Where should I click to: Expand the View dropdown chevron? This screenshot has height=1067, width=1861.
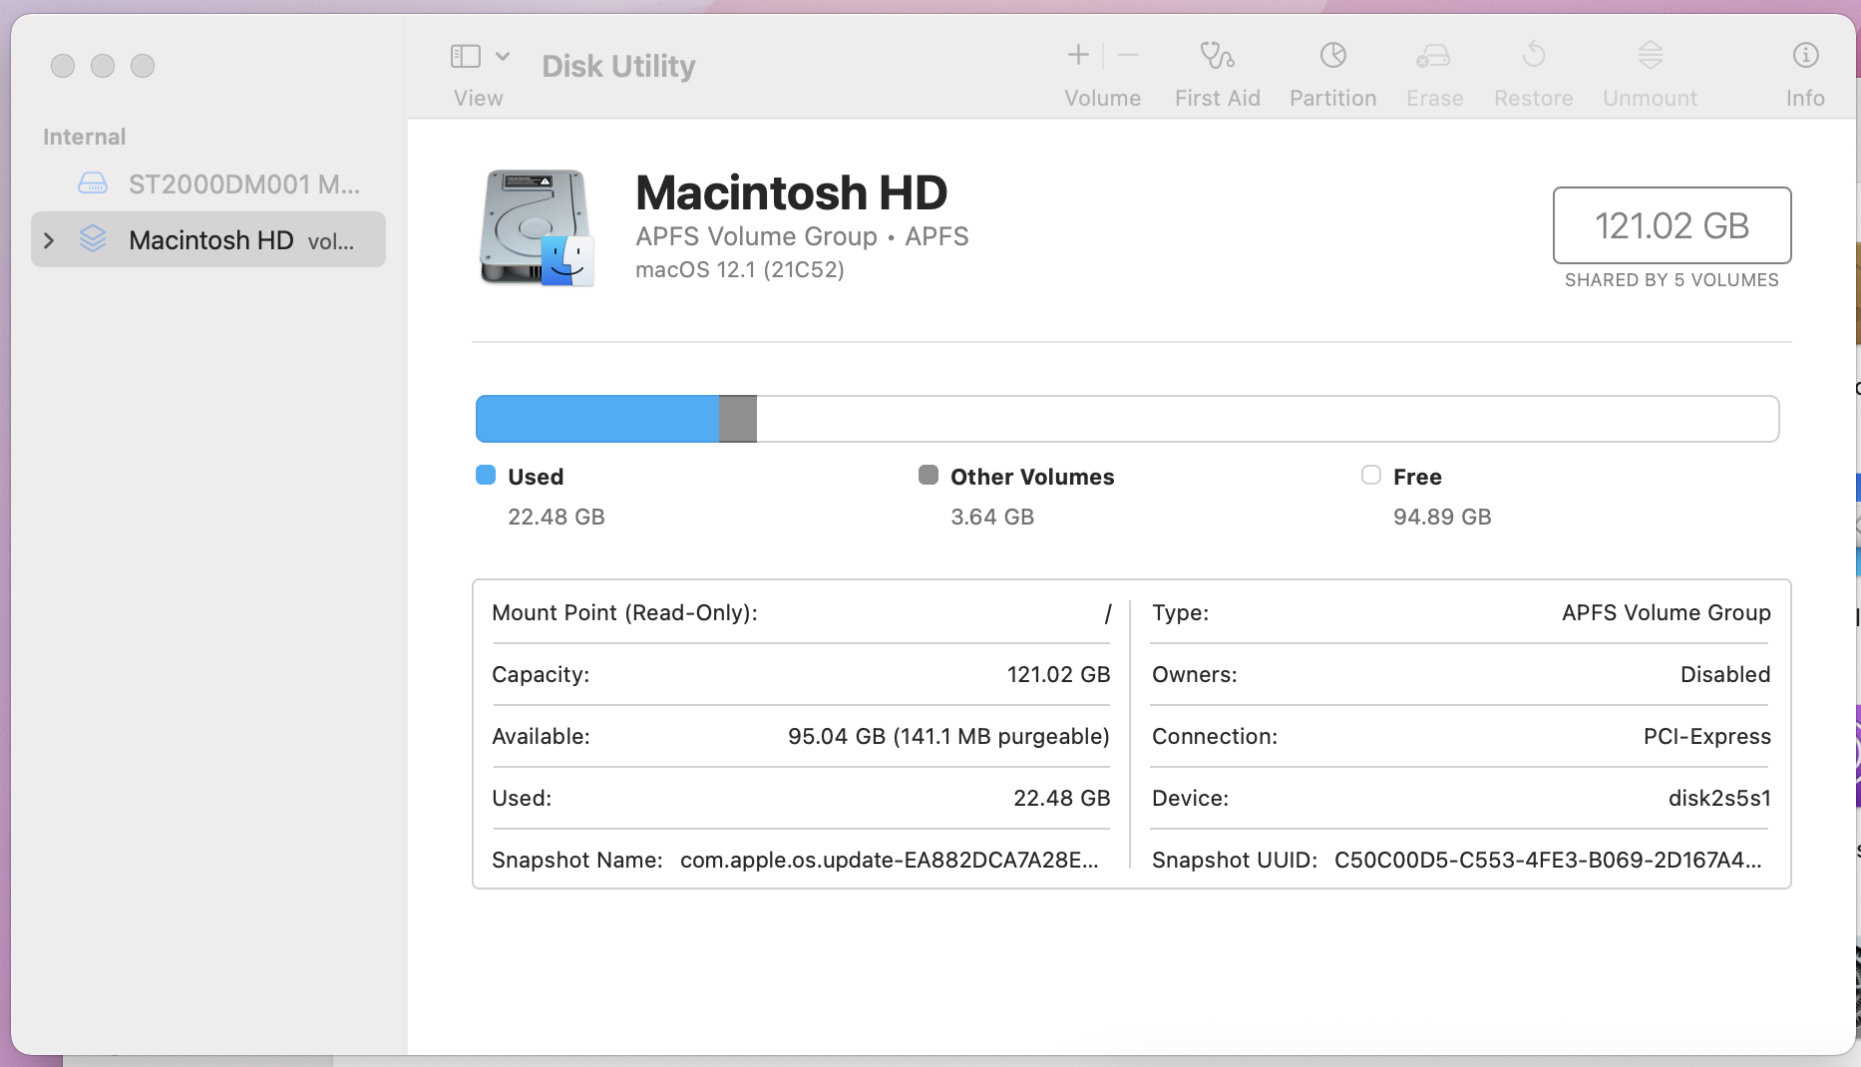pyautogui.click(x=503, y=56)
